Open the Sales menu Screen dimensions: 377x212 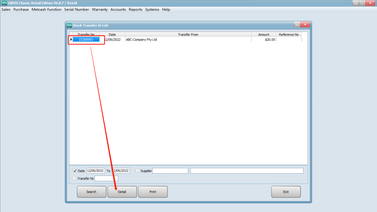tap(6, 10)
